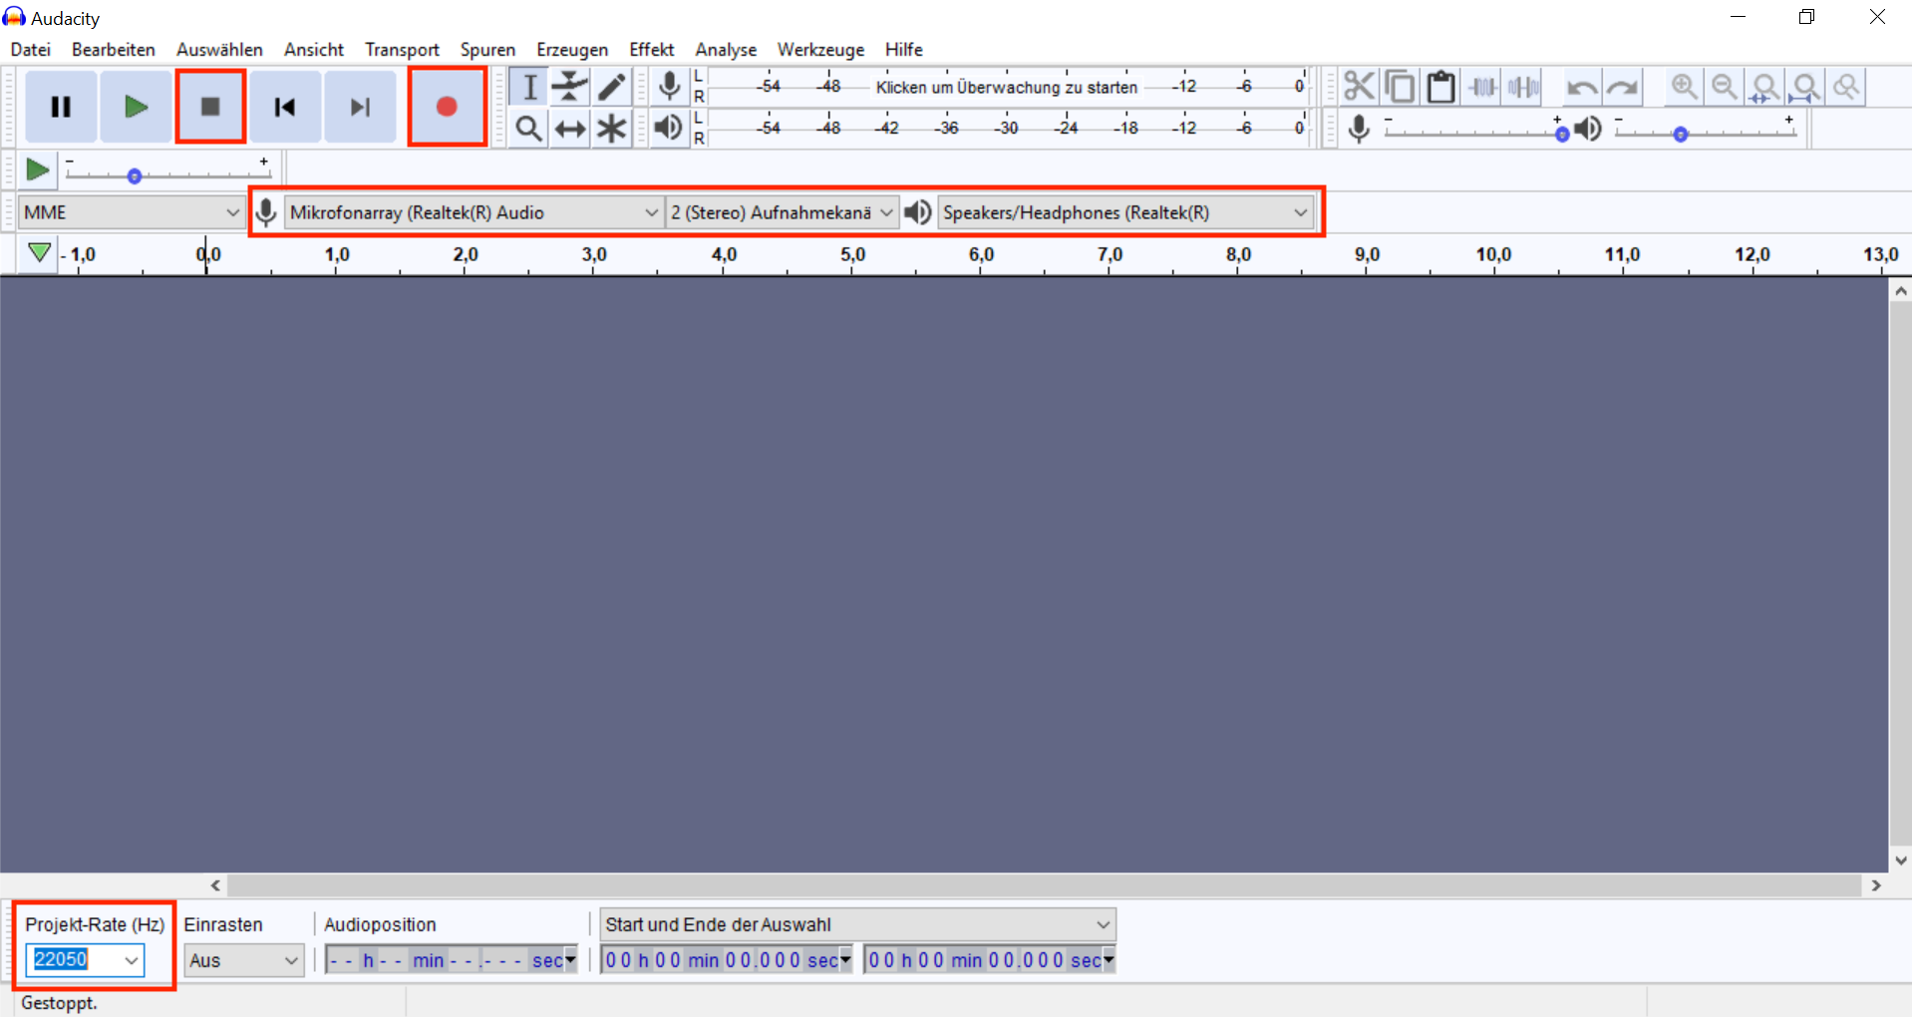Open the Effekt menu
This screenshot has width=1912, height=1017.
tap(651, 50)
